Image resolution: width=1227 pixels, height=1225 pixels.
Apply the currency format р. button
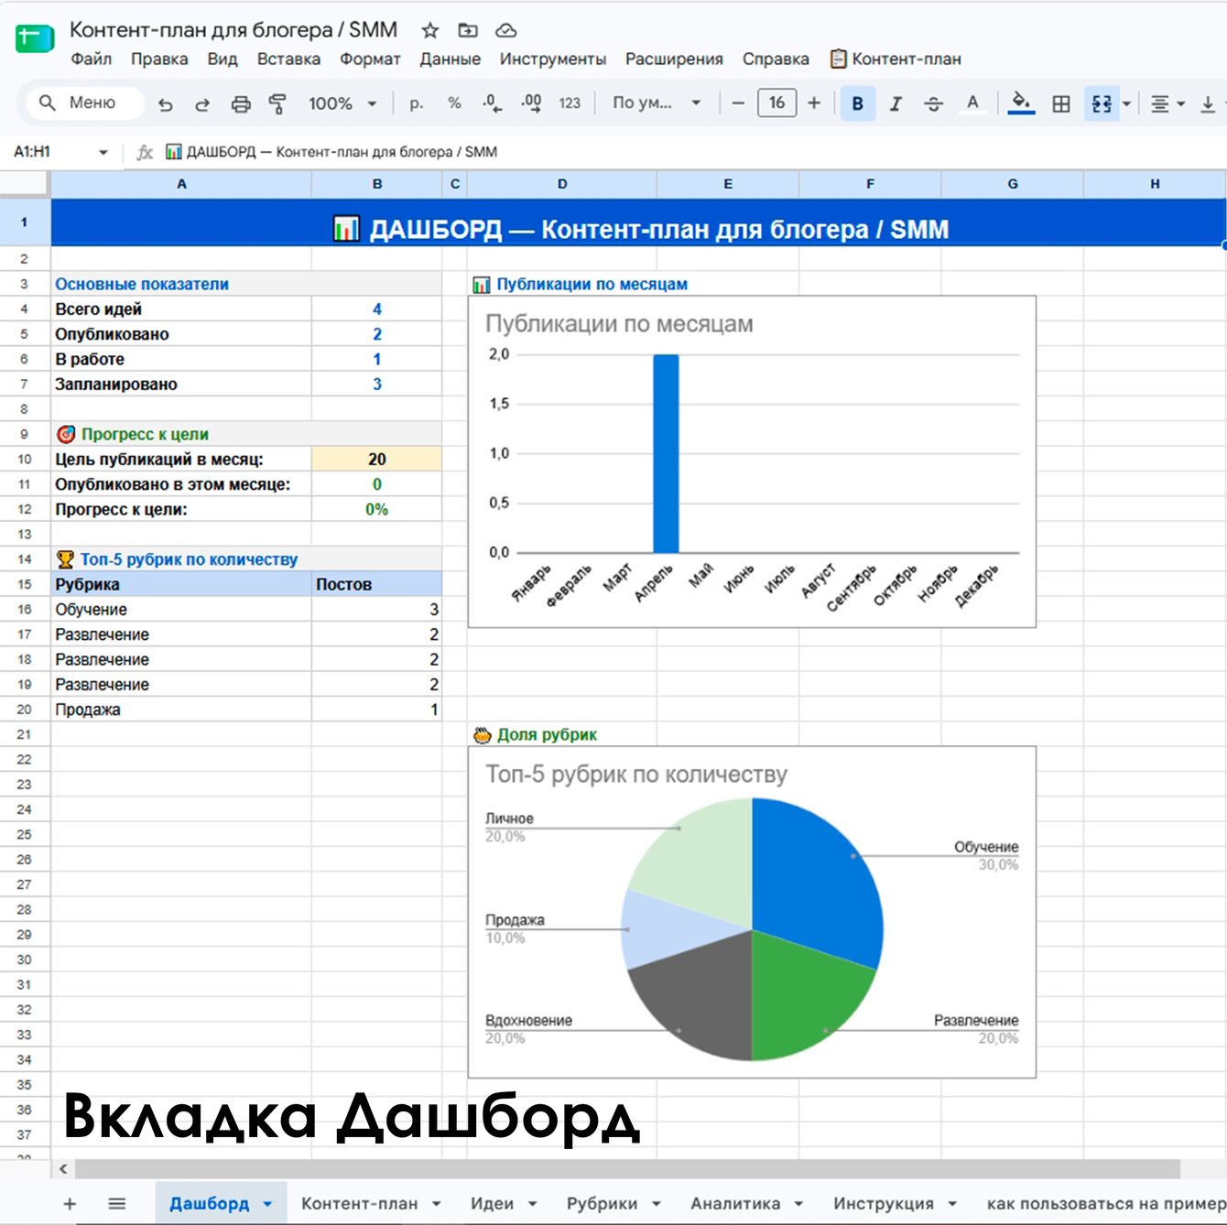coord(417,103)
